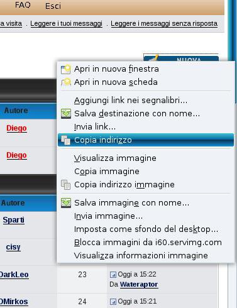Open the FAQ page link
237x308 pixels.
click(23, 5)
